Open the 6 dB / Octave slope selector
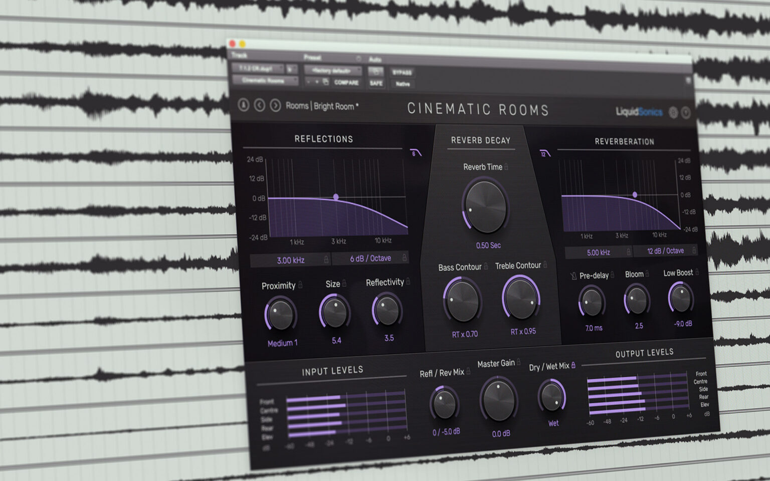Viewport: 770px width, 481px height. click(x=369, y=257)
